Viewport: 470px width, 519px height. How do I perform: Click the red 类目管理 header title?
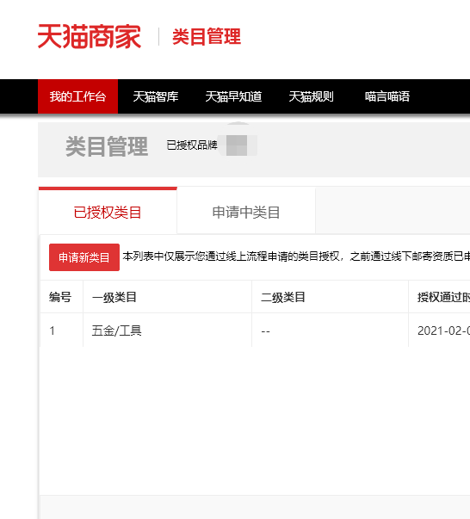click(207, 36)
